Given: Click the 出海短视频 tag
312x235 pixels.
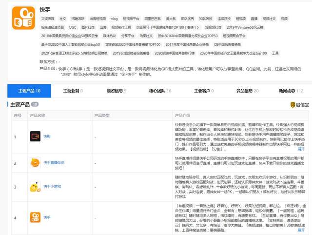Looking at the screenshot, I should coord(97,19).
